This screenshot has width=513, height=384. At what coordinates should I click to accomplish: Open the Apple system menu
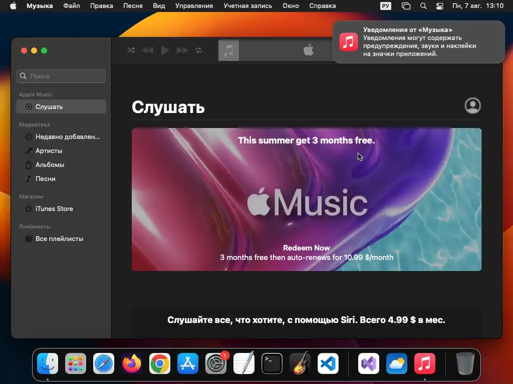pyautogui.click(x=13, y=6)
